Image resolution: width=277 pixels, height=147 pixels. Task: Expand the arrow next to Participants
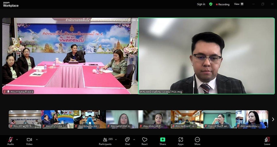pos(116,140)
